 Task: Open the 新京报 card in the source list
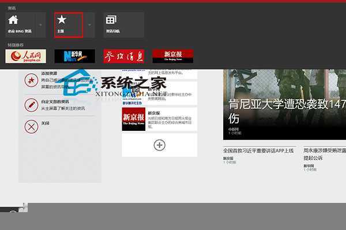159,119
